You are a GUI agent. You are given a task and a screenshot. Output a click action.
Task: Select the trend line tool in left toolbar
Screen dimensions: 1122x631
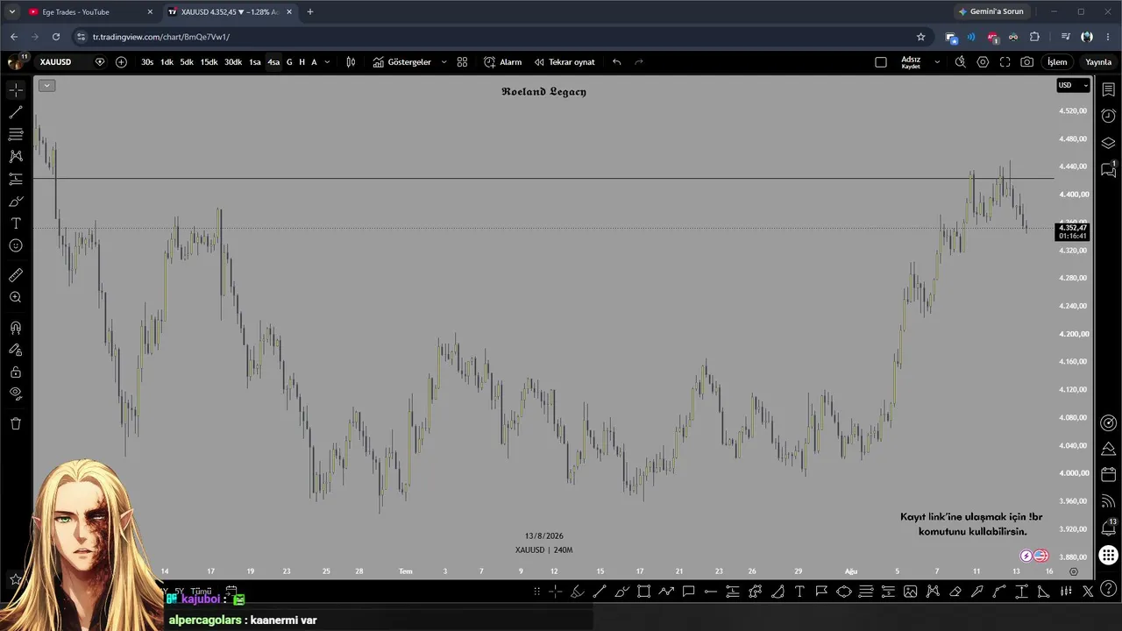[16, 112]
